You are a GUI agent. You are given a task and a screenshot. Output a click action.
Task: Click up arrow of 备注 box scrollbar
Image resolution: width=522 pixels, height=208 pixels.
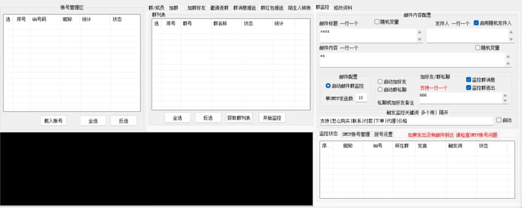pos(505,96)
